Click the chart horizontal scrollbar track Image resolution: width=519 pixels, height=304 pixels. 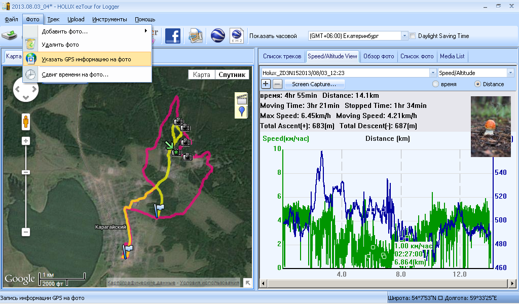388,283
